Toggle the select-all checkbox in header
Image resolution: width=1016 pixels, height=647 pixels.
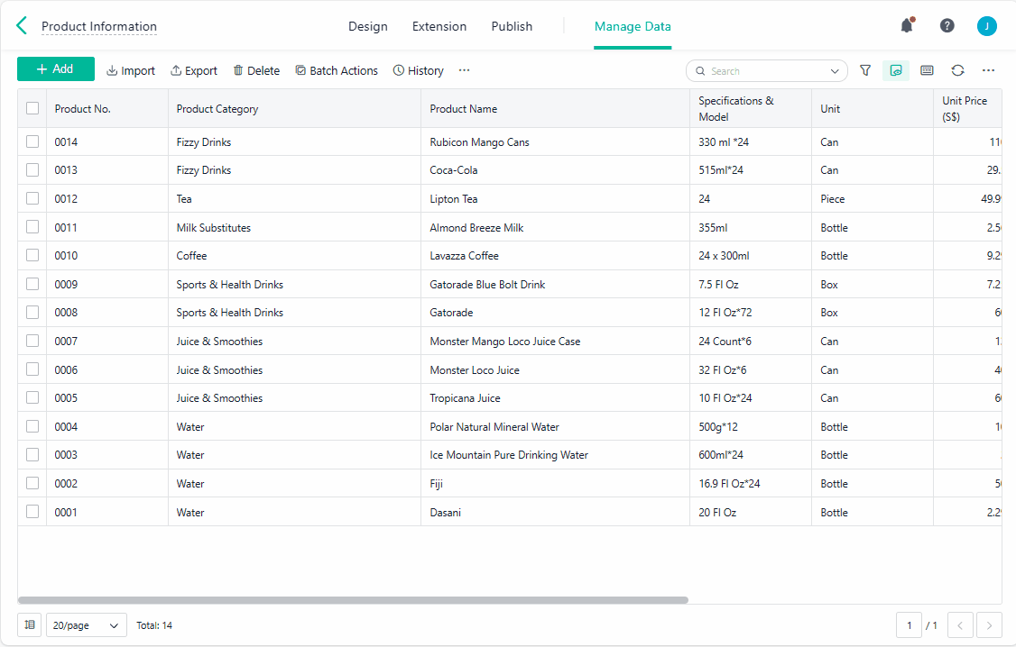click(x=32, y=108)
